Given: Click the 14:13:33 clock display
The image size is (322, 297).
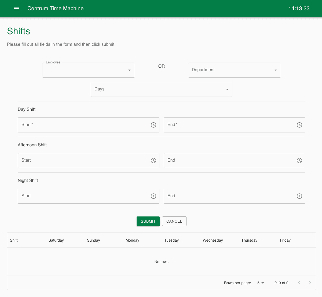Looking at the screenshot, I should click(x=299, y=8).
